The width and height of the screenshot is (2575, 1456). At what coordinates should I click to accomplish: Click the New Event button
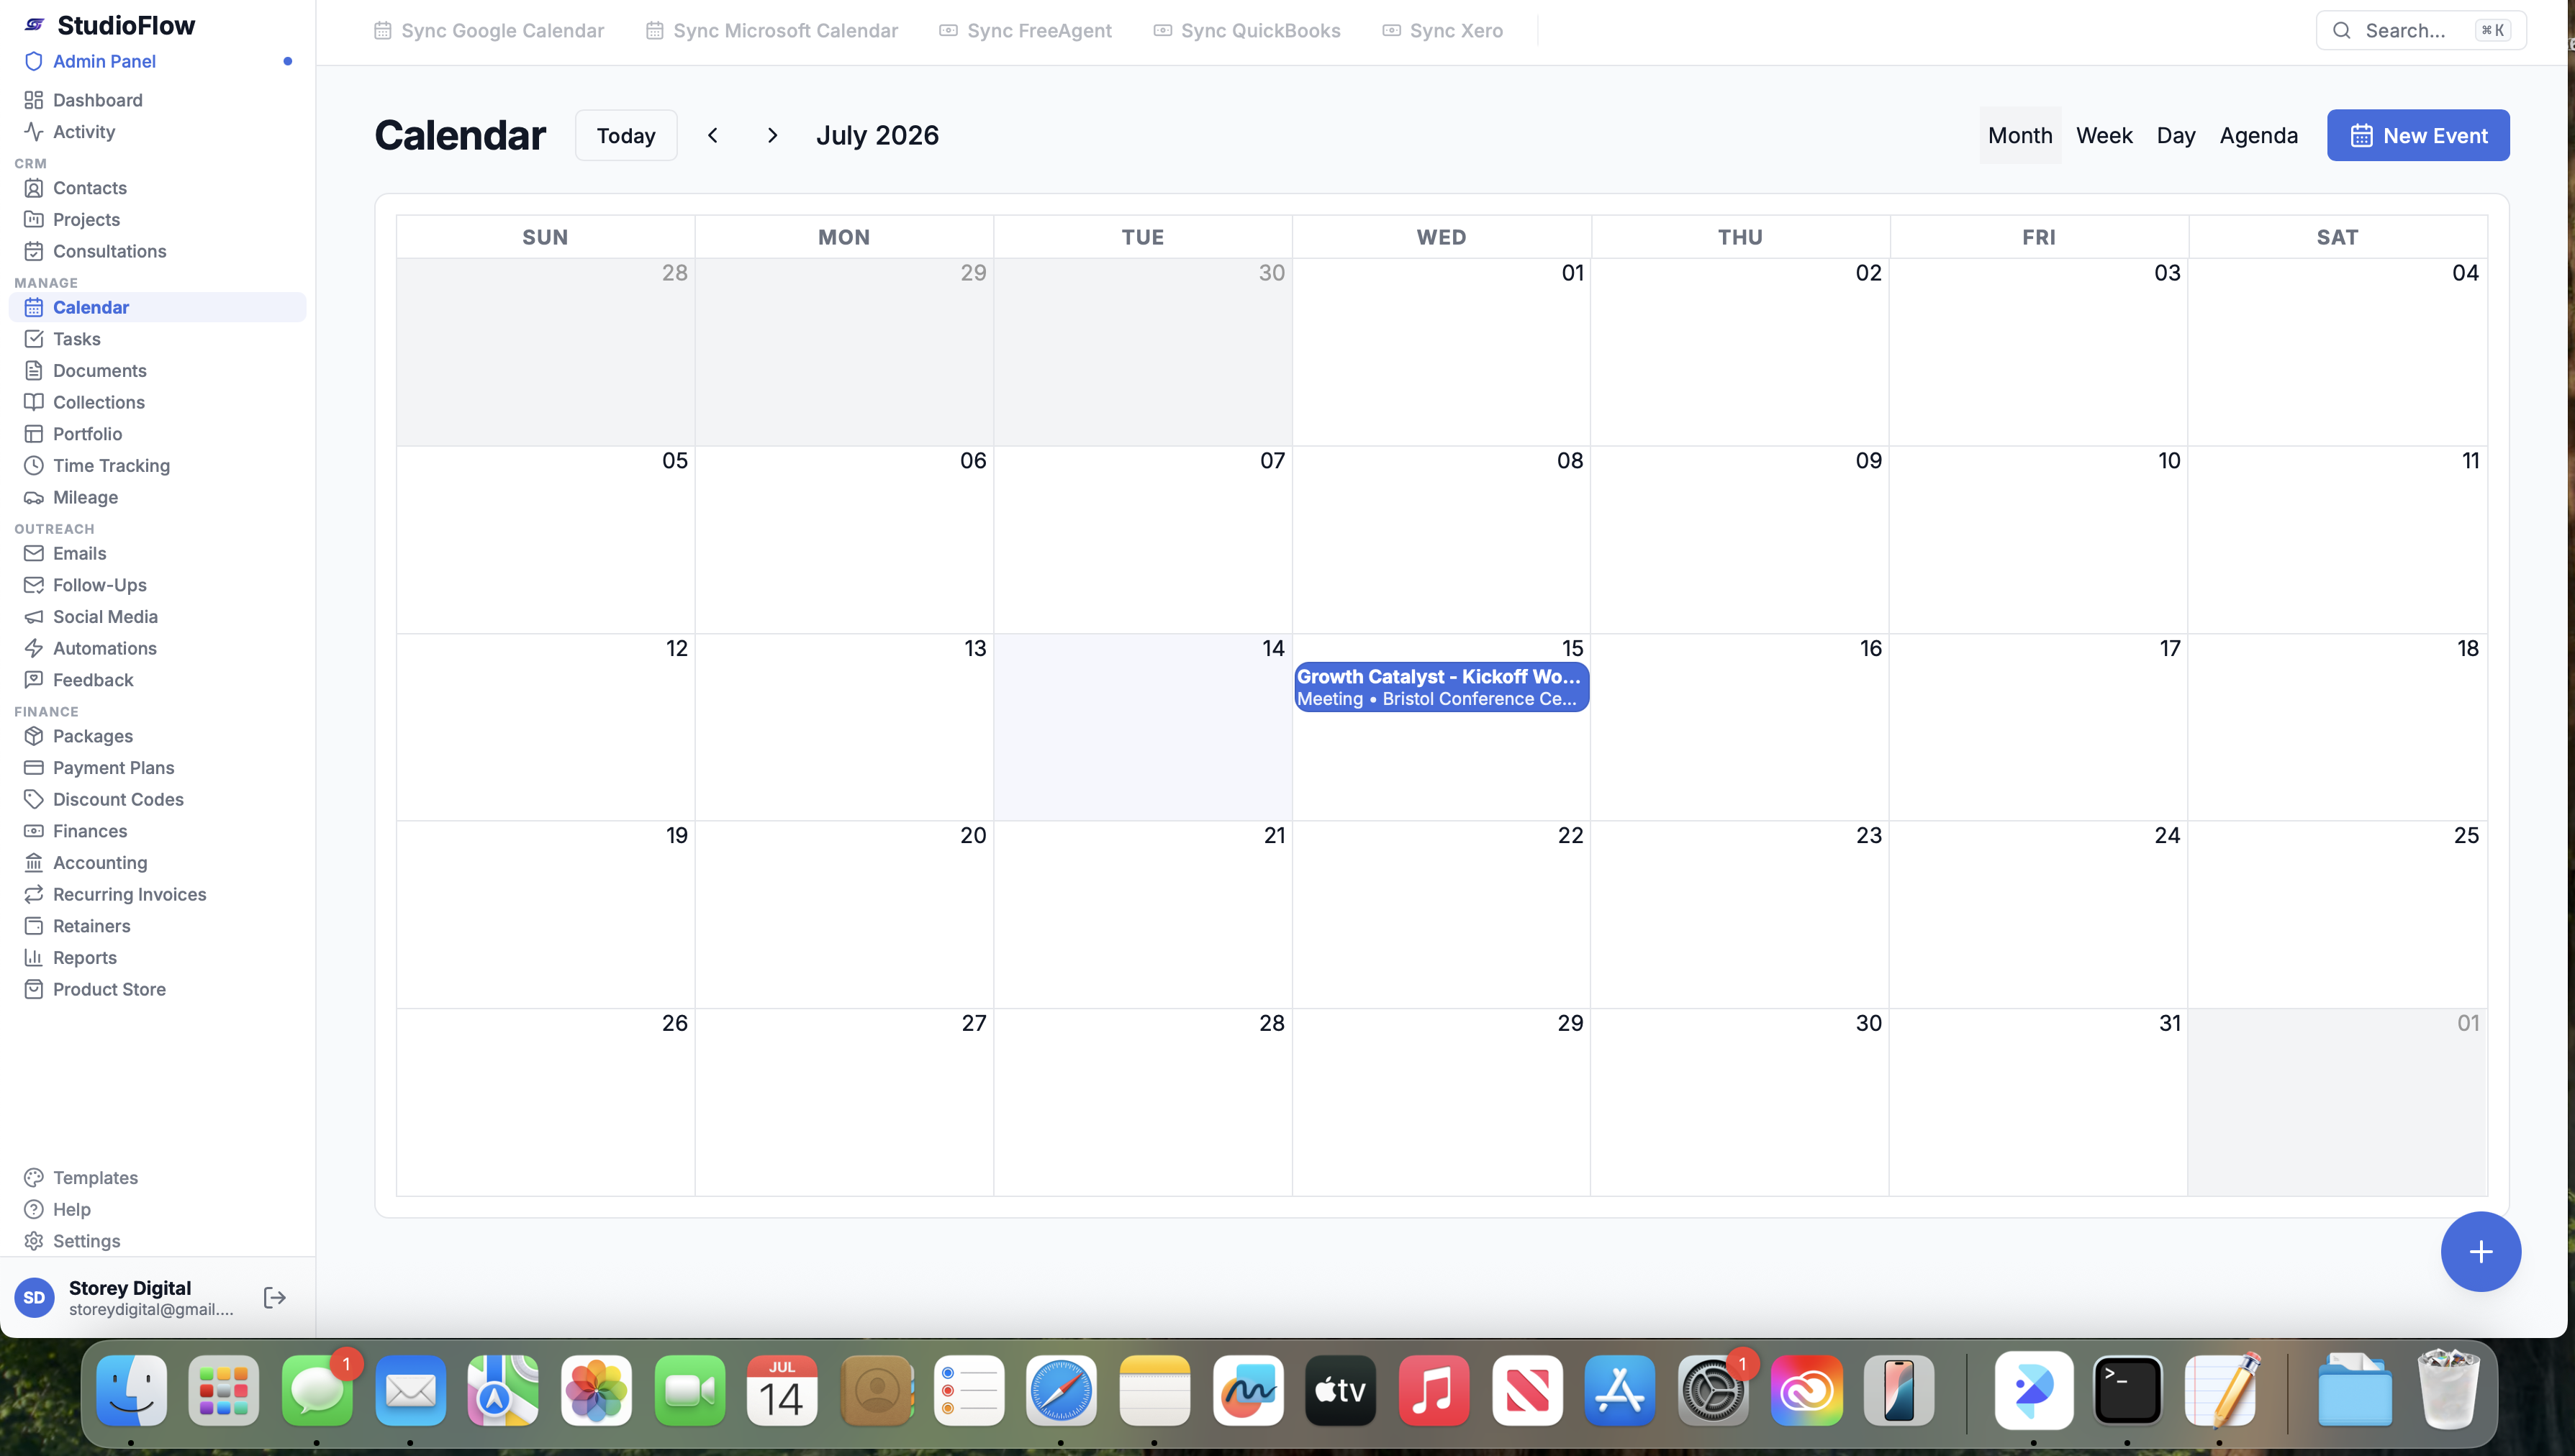coord(2418,135)
